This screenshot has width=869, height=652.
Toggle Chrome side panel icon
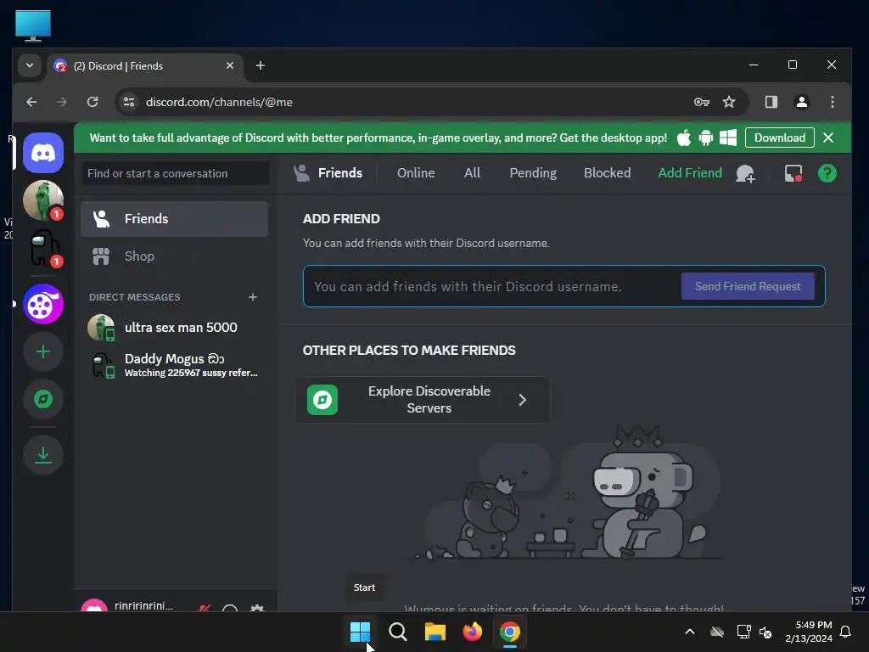(x=771, y=102)
